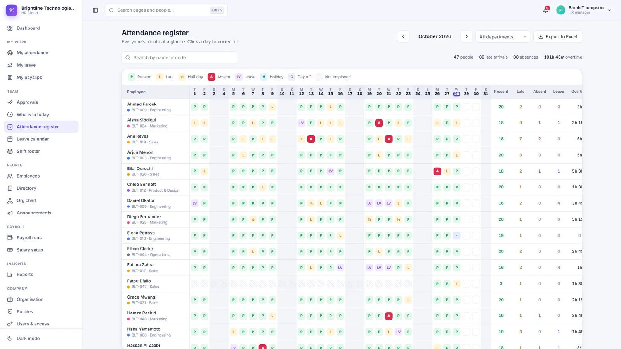Viewport: 621px width, 349px height.
Task: Expand Sarah Thompson account menu
Action: click(584, 10)
